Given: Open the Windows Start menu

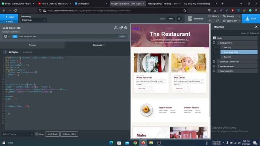Looking at the screenshot, I should click(x=4, y=143).
